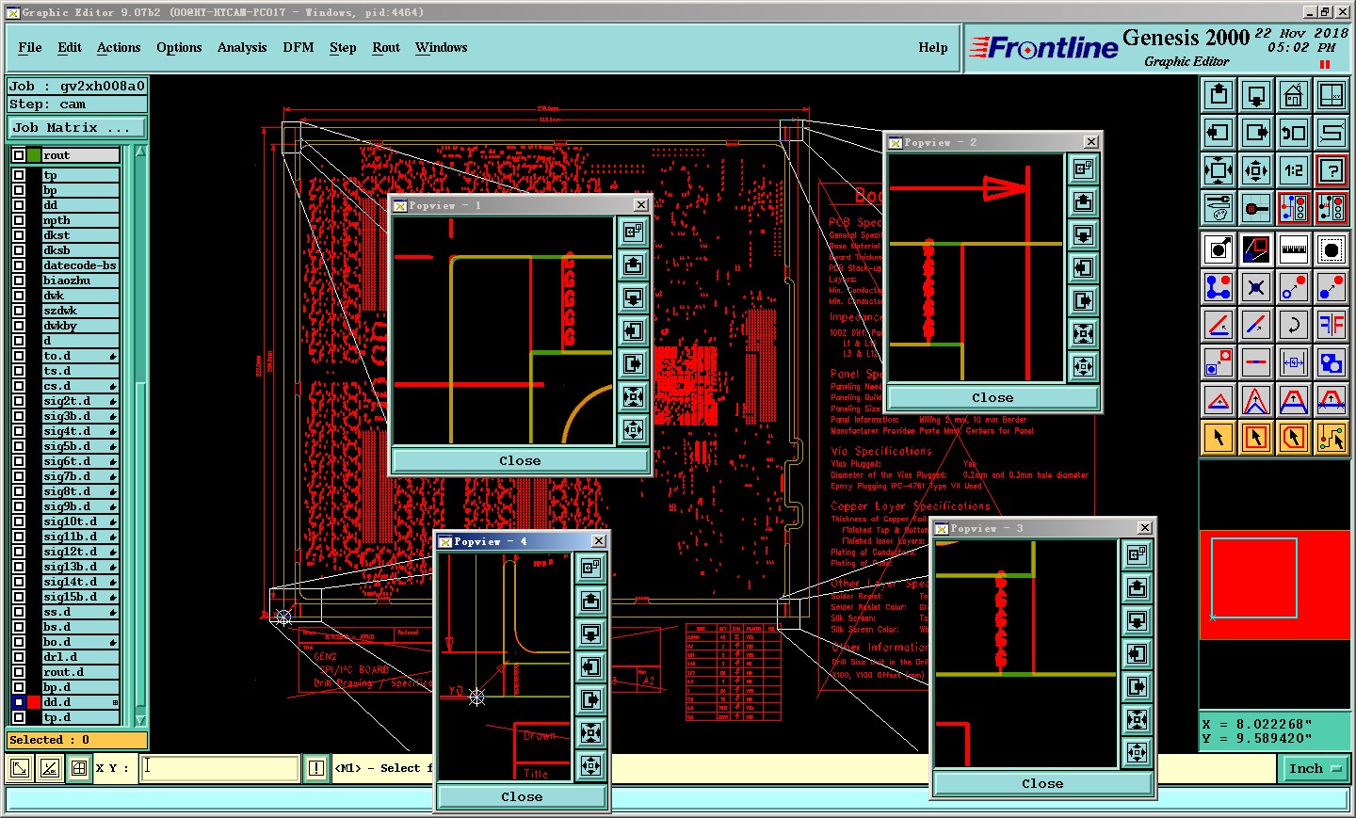This screenshot has width=1356, height=818.
Task: Click the pan left arrow in main toolbar
Action: pyautogui.click(x=1219, y=133)
